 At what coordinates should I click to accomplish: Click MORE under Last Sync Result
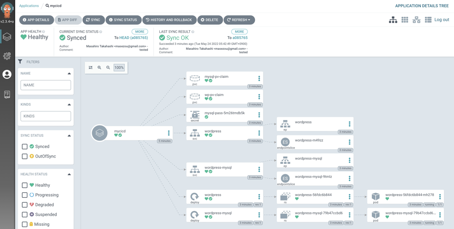click(x=239, y=32)
